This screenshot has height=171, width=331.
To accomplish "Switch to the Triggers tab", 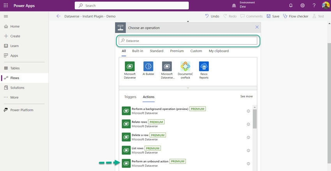I will coord(130,97).
